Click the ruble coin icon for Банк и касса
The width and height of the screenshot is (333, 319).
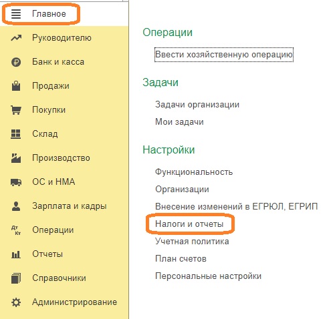(x=16, y=62)
